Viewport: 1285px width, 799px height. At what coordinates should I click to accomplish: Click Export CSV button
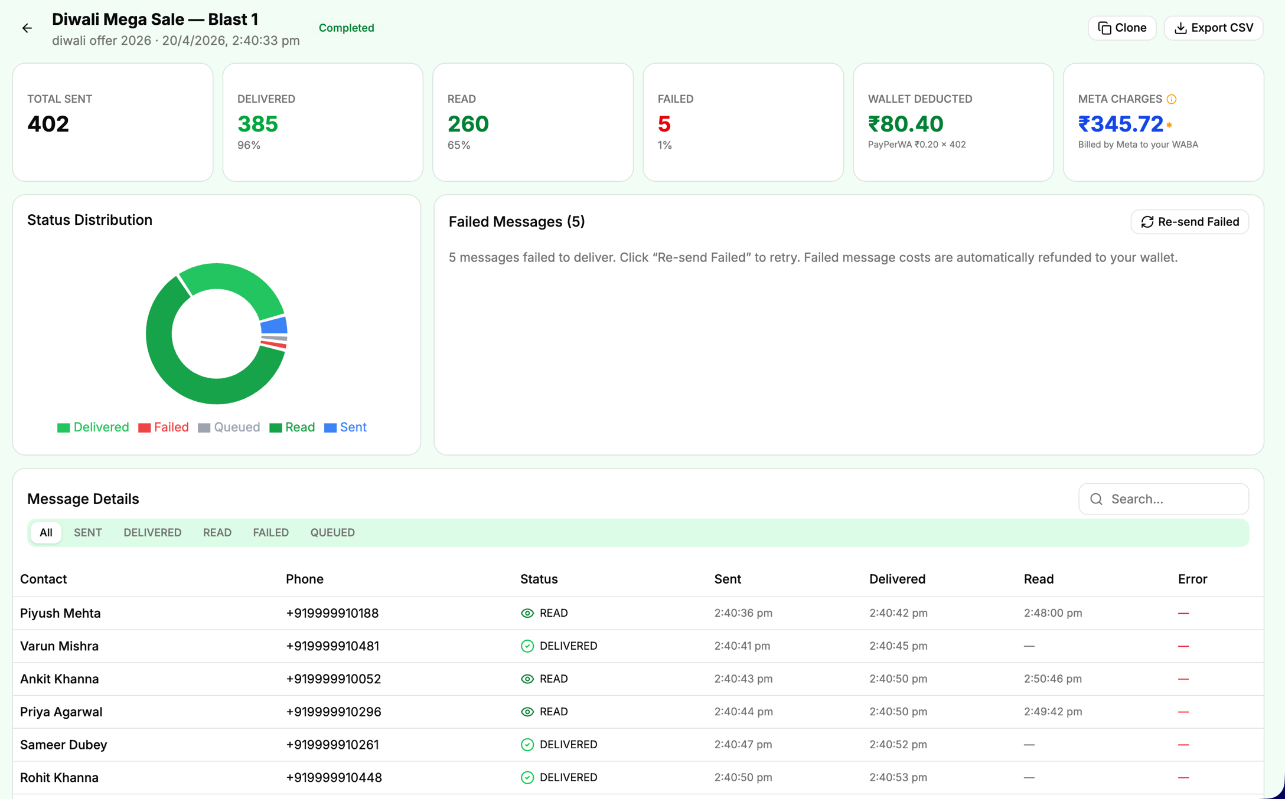pos(1213,28)
